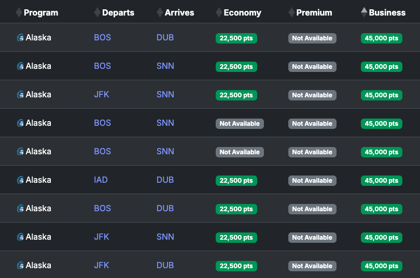Screen dimensions: 420x278
Task: Click the Arrives column sort icon
Action: tap(160, 12)
